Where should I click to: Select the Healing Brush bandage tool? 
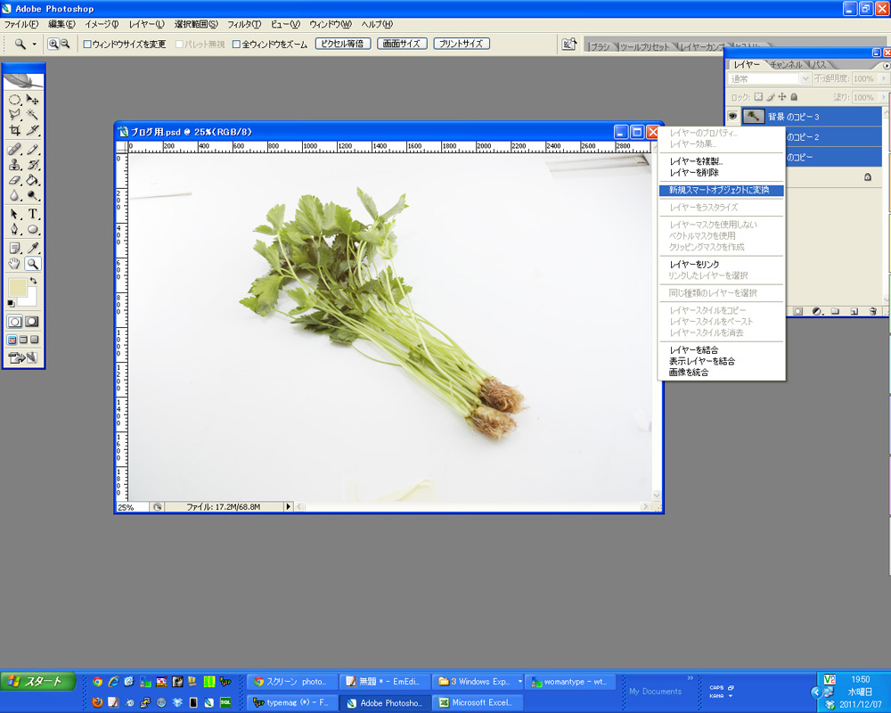click(x=15, y=150)
